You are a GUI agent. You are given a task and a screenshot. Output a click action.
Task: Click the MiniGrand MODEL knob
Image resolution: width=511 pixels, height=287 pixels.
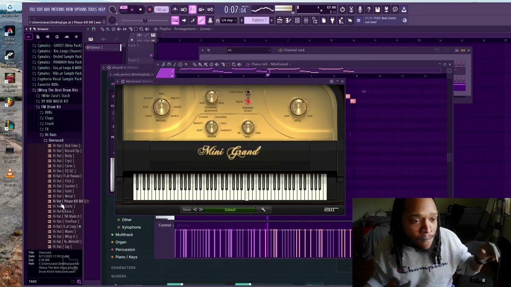(x=161, y=107)
